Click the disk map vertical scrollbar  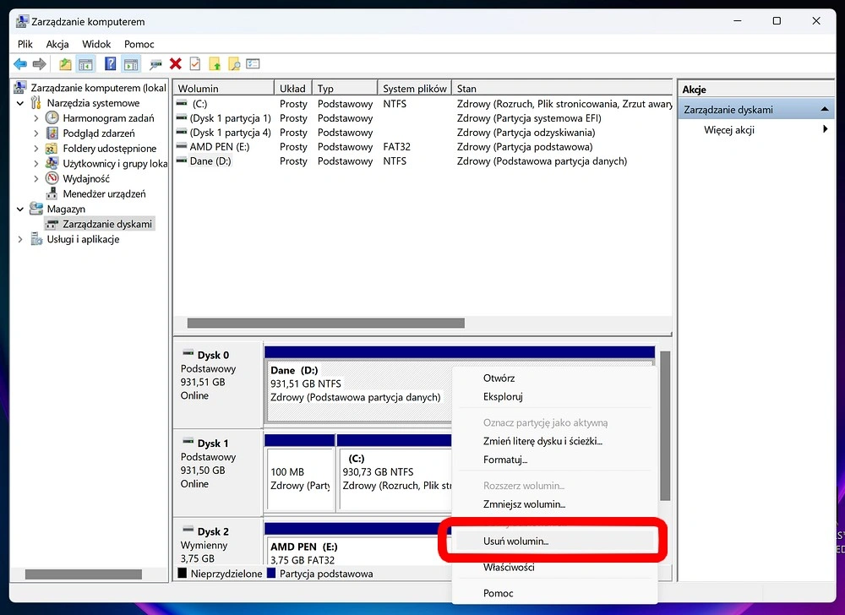point(665,426)
